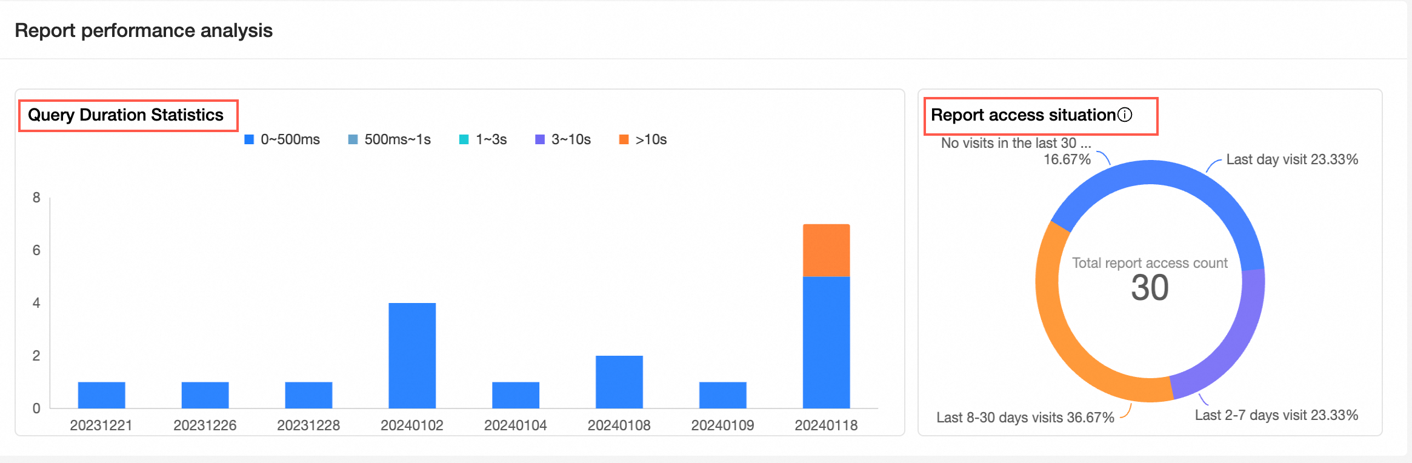
Task: Toggle the 0~500ms legend item
Action: [x=282, y=139]
